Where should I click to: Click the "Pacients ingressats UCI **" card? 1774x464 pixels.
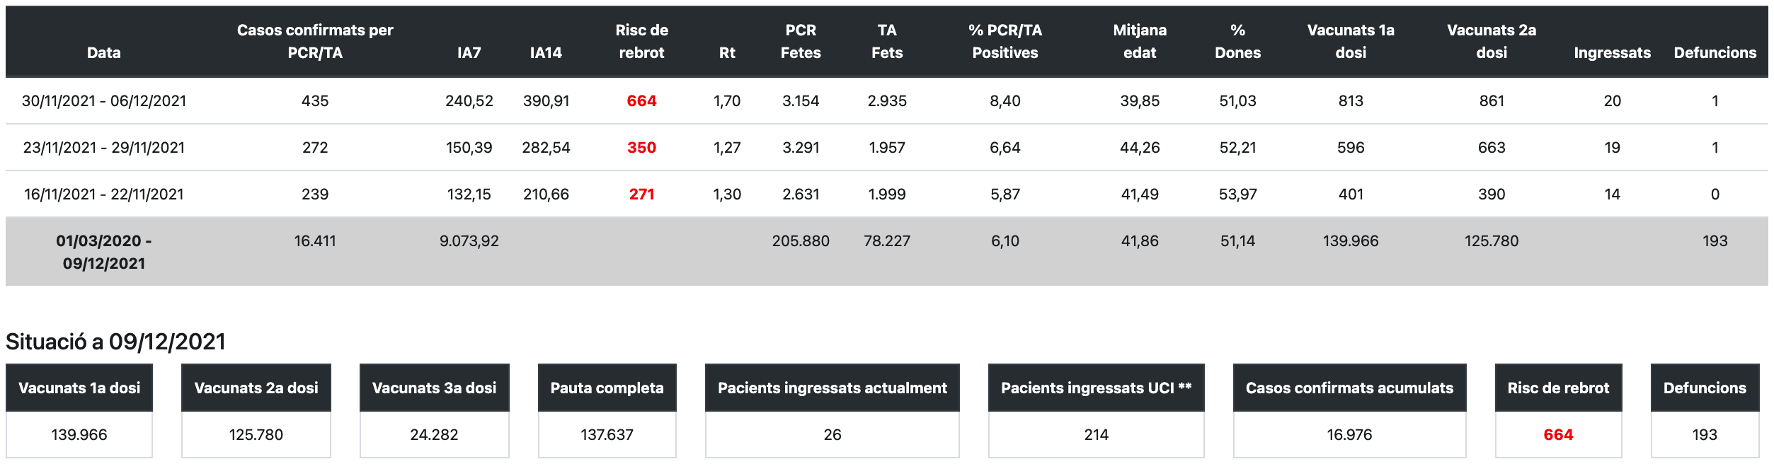pos(1096,410)
